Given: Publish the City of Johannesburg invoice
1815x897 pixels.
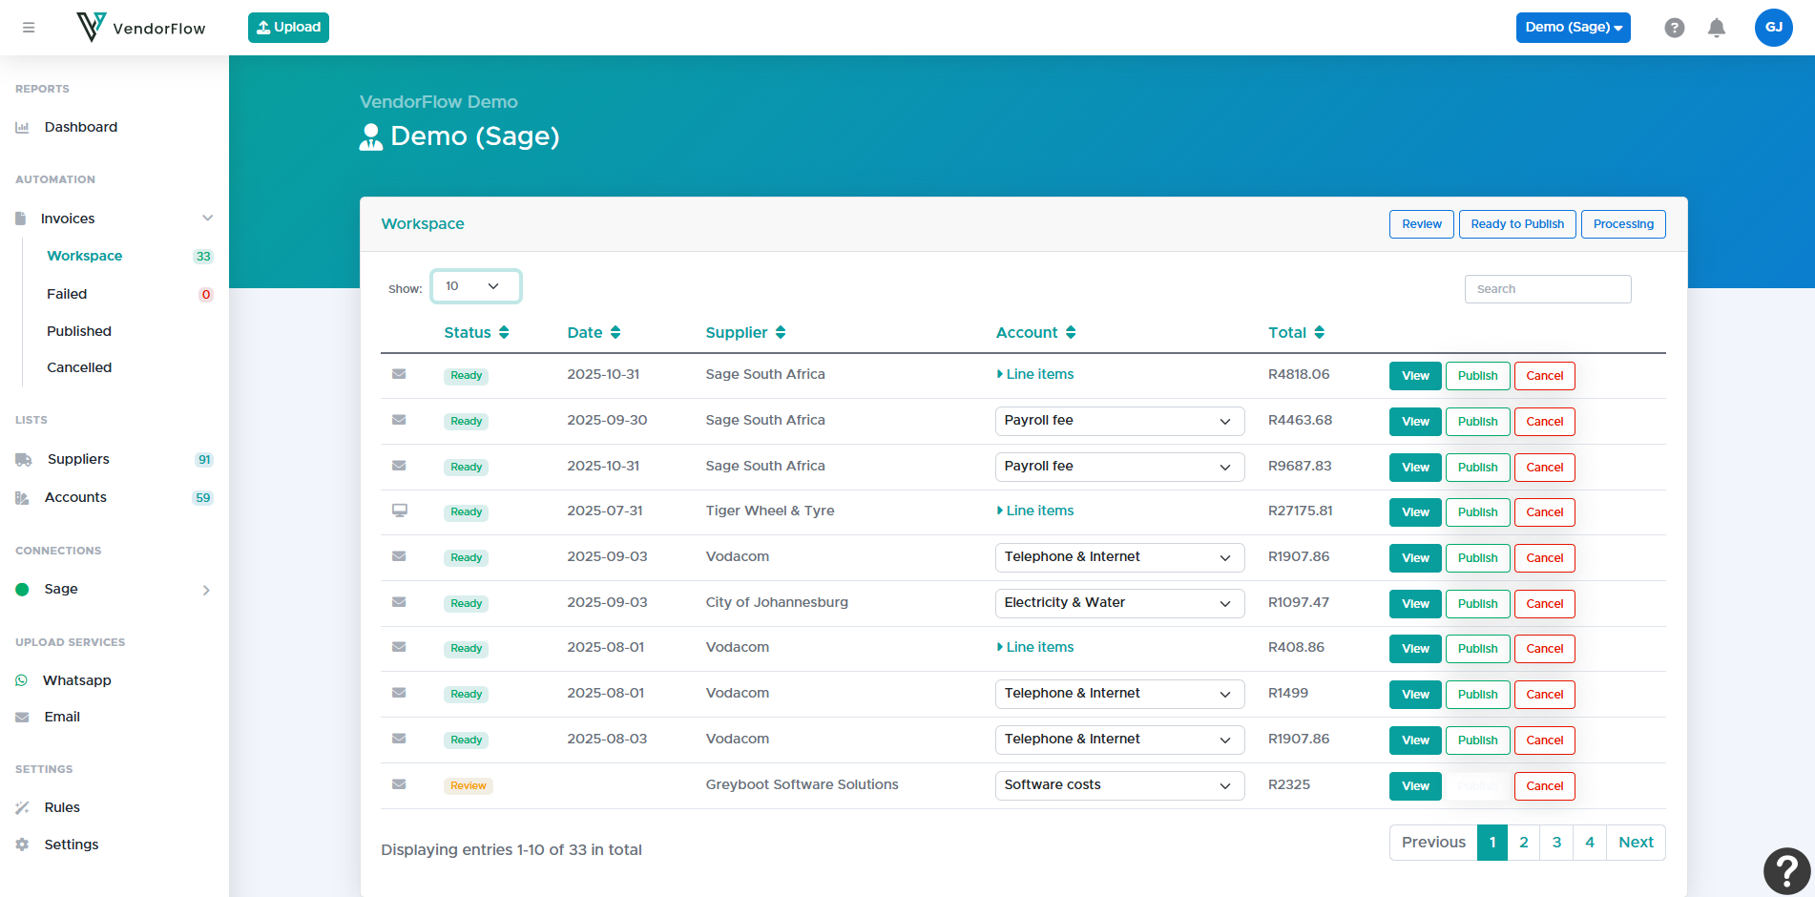Looking at the screenshot, I should click(x=1477, y=604).
